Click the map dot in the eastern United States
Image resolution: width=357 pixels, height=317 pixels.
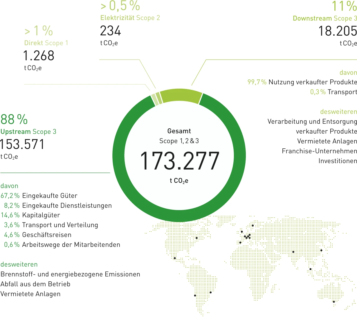point(196,238)
